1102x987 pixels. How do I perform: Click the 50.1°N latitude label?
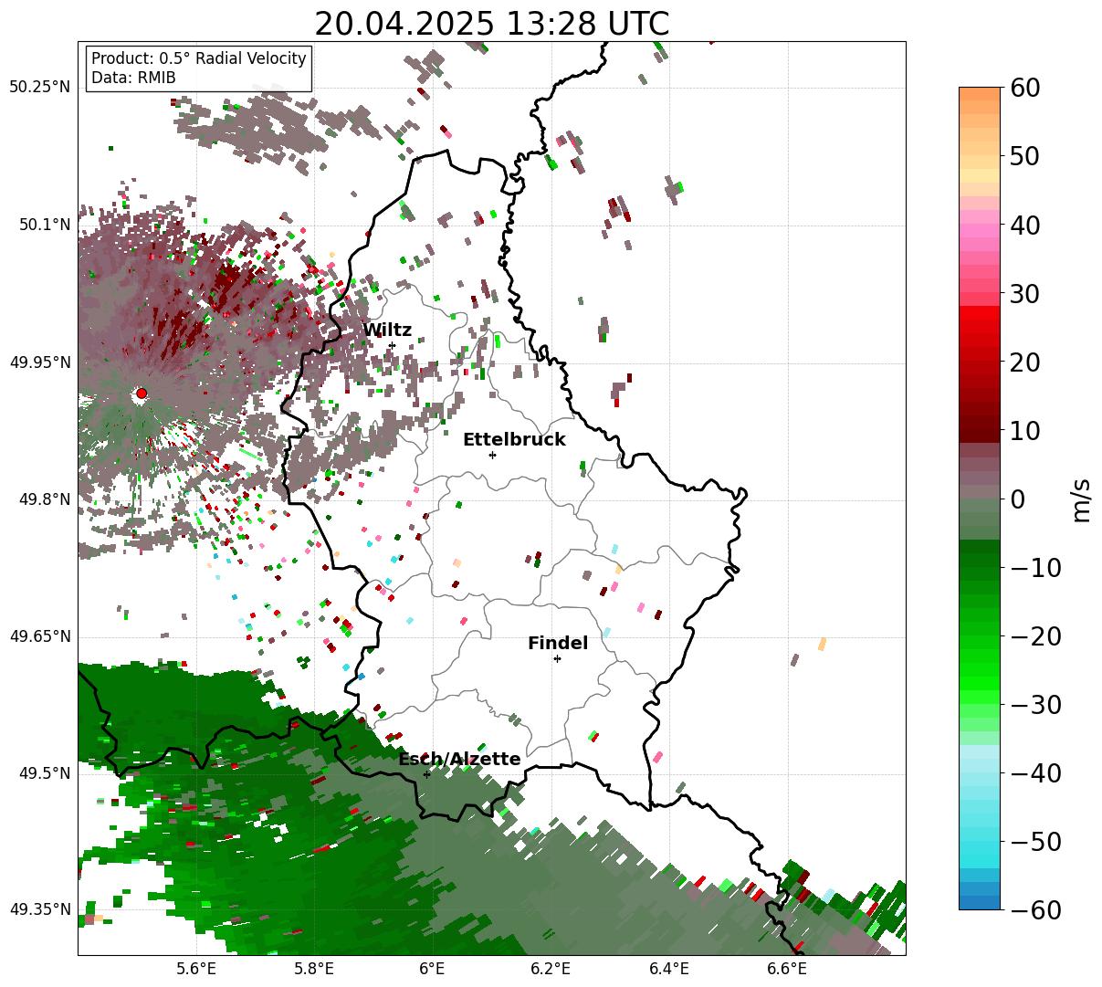click(45, 225)
